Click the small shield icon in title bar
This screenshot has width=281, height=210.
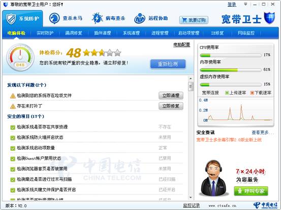point(6,4)
